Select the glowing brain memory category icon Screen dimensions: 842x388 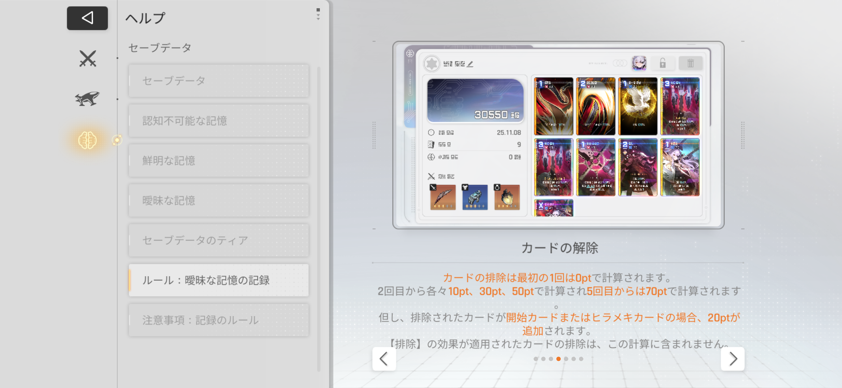(87, 140)
